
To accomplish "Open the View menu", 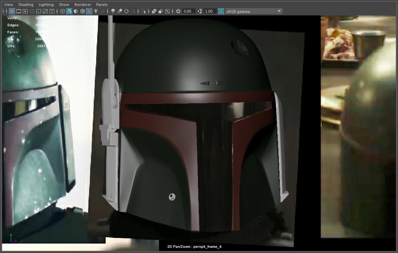I will click(x=9, y=5).
